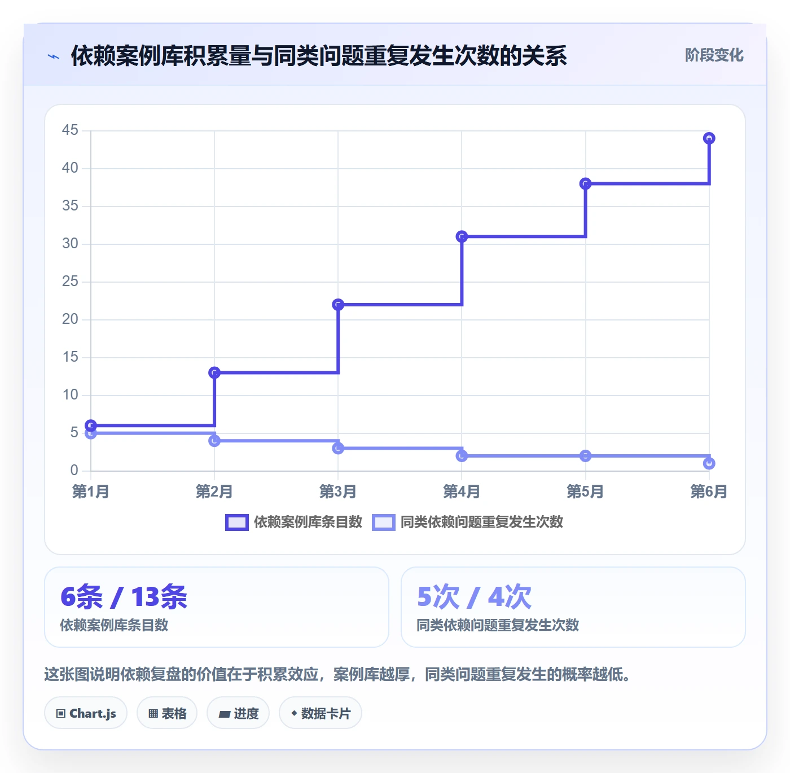Viewport: 790px width, 773px height.
Task: Click the light-blue 第1月 point at value 5
Action: [91, 433]
